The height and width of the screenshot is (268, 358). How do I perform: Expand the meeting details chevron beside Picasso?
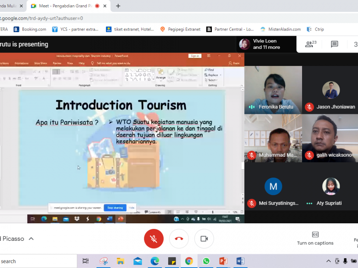click(x=31, y=239)
